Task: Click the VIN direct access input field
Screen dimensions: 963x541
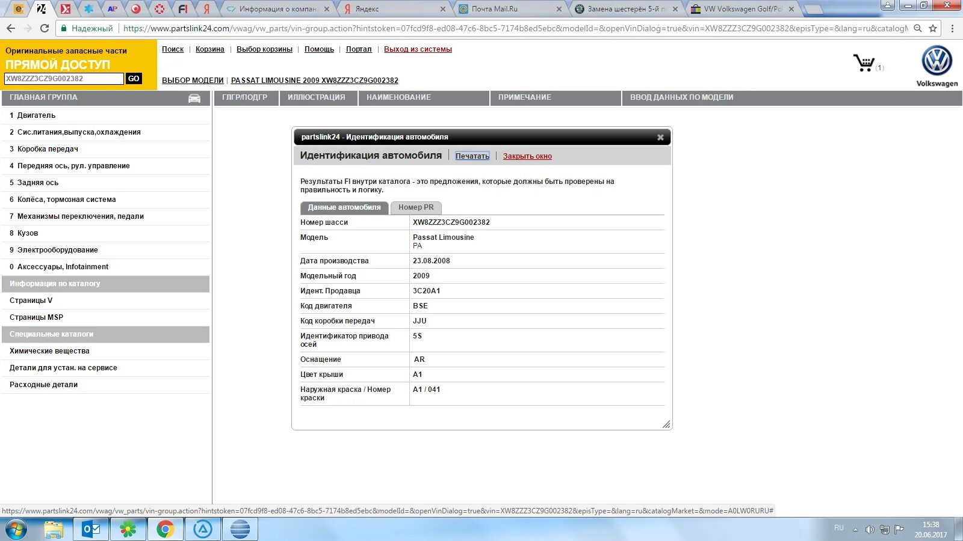Action: pyautogui.click(x=64, y=79)
